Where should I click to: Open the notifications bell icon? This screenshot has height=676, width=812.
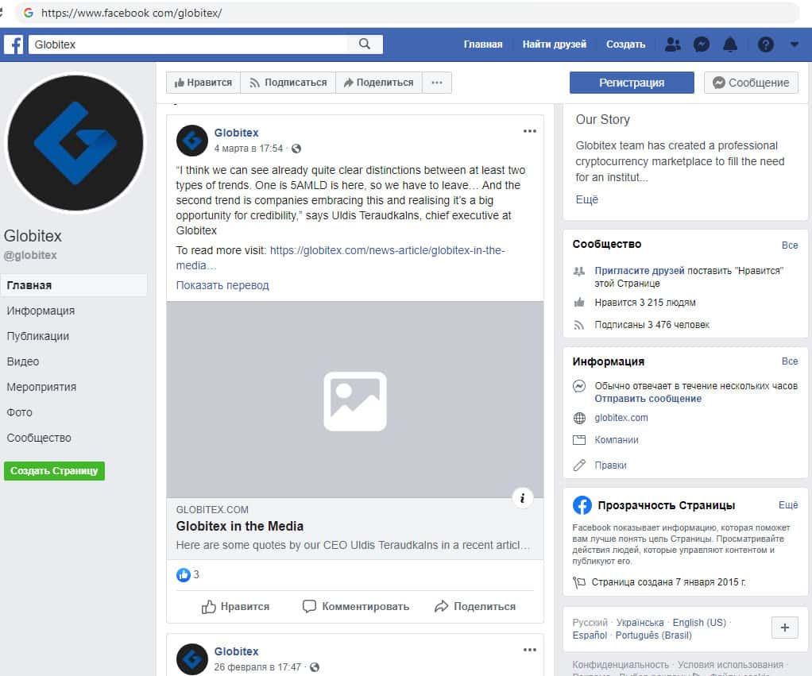pyautogui.click(x=729, y=44)
